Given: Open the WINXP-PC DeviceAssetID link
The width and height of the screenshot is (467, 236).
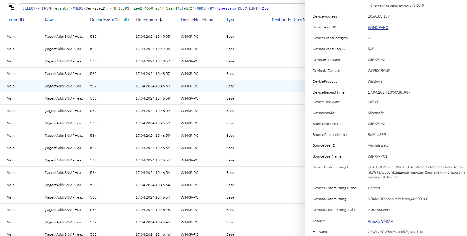Looking at the screenshot, I should [x=378, y=27].
